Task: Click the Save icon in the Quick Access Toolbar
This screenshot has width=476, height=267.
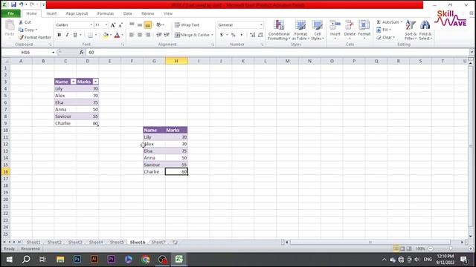Action: pyautogui.click(x=13, y=4)
